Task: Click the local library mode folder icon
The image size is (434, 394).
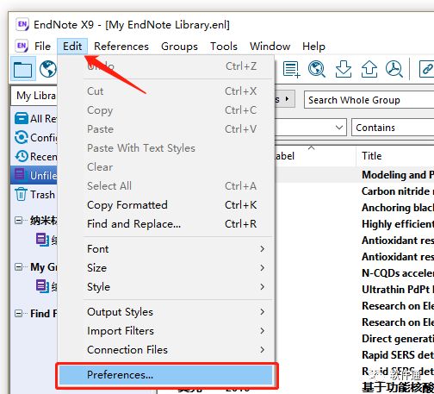Action: coord(23,69)
